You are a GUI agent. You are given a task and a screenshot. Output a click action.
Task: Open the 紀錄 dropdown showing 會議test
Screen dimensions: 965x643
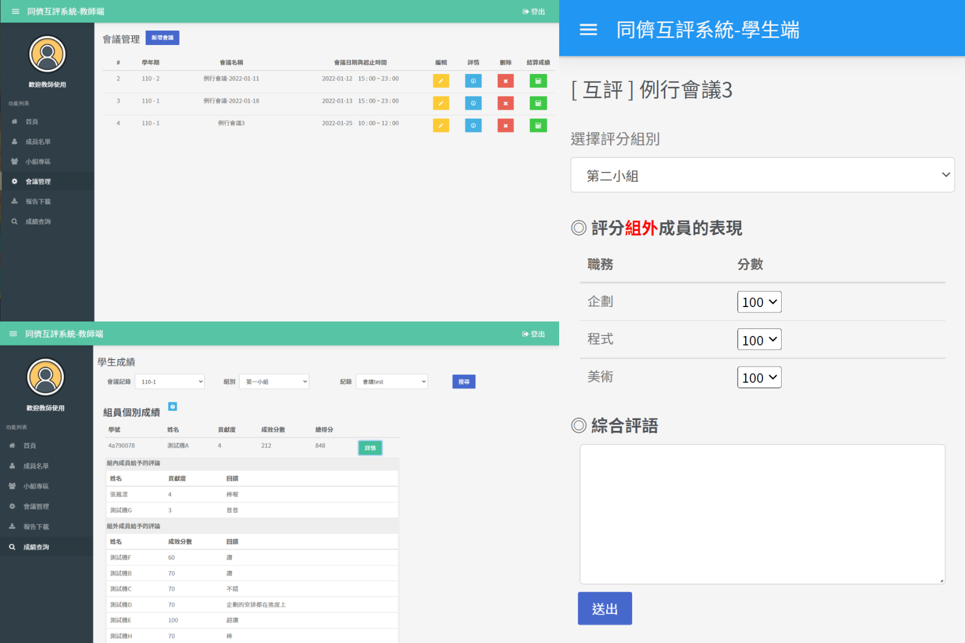click(392, 382)
